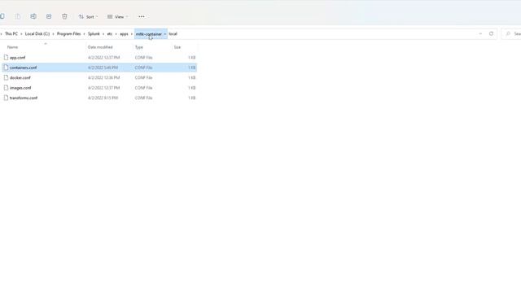
Task: Click the Refresh icon beside address bar
Action: pyautogui.click(x=491, y=33)
